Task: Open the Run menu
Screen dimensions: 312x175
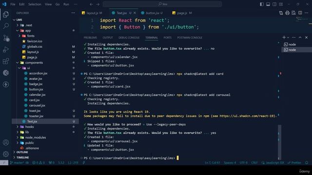Action: (x=66, y=4)
